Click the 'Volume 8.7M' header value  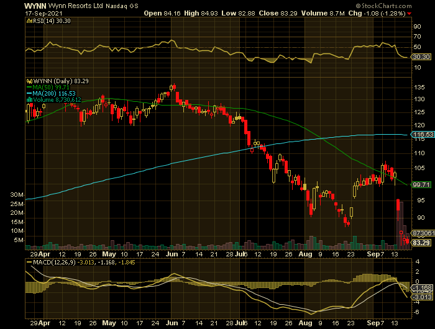pyautogui.click(x=323, y=13)
